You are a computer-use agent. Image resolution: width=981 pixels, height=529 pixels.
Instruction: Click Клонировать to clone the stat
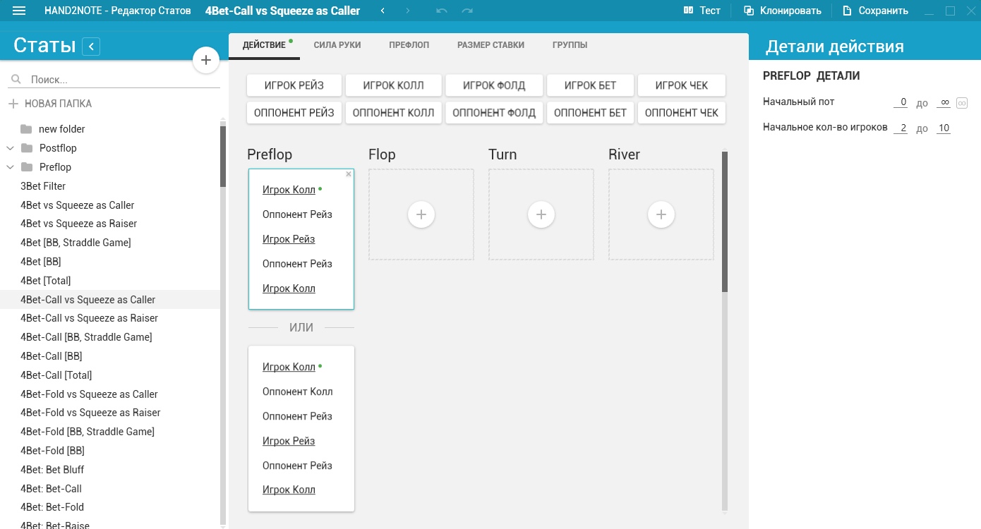click(782, 11)
